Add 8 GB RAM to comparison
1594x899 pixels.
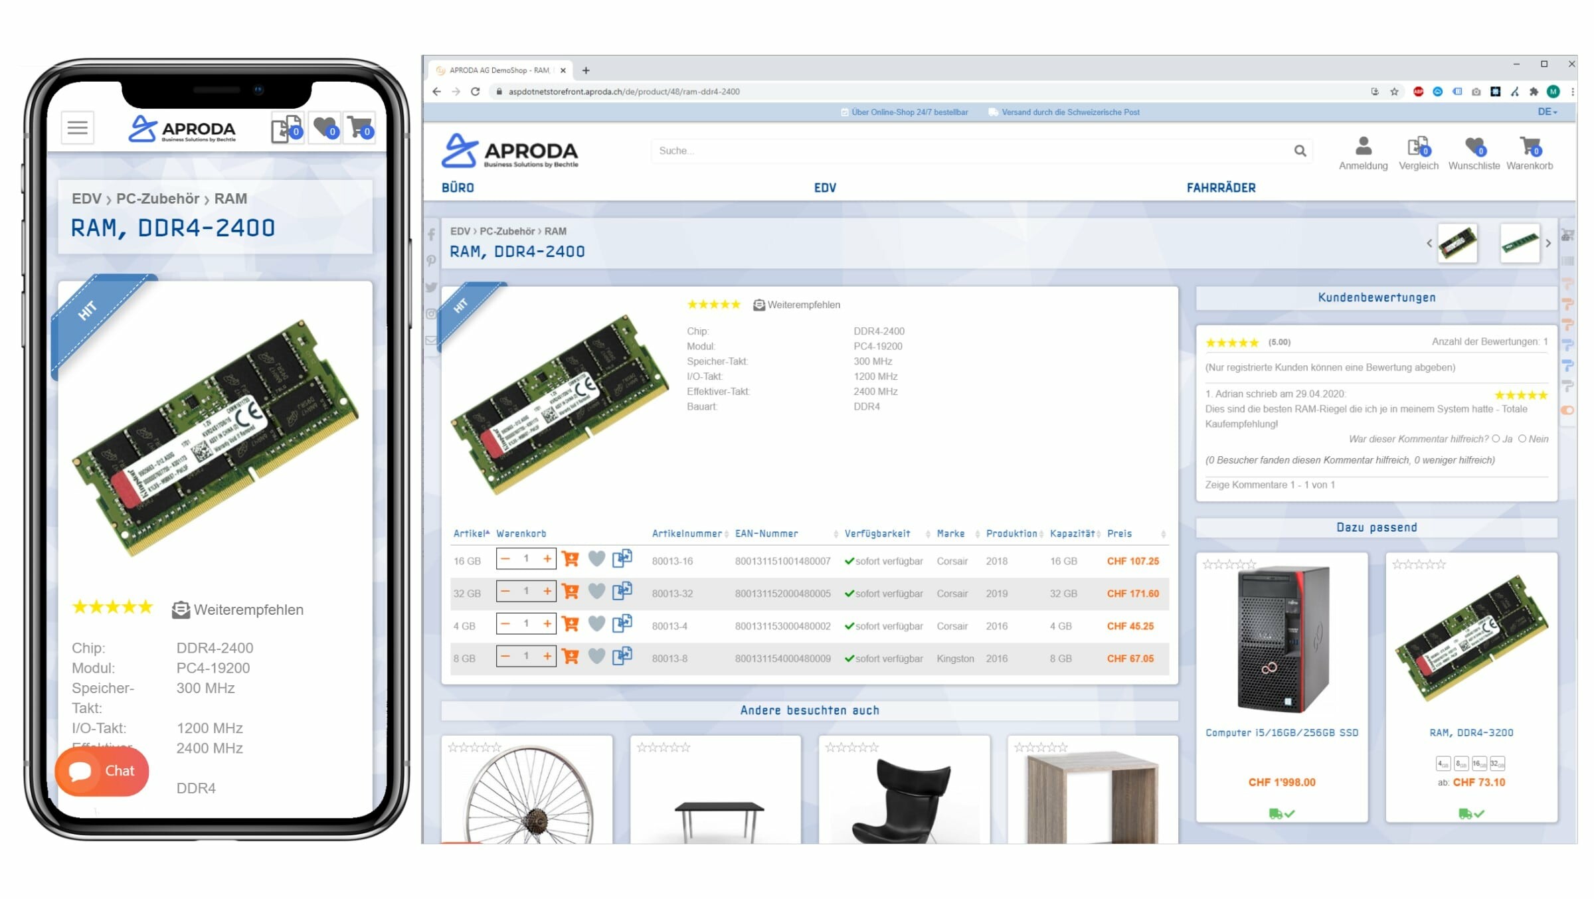coord(622,656)
